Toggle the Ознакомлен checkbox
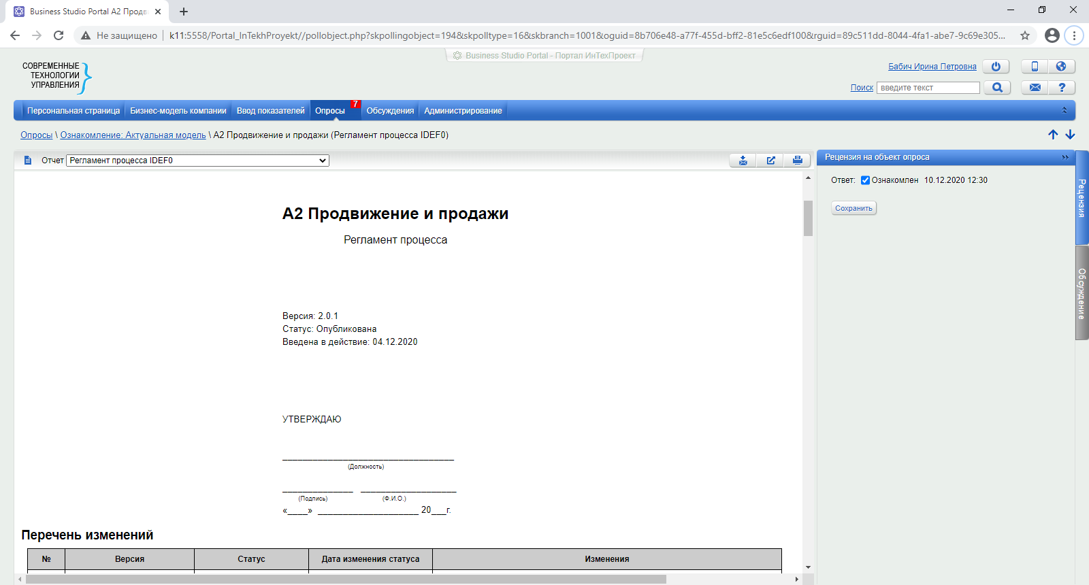The image size is (1089, 585). (865, 180)
